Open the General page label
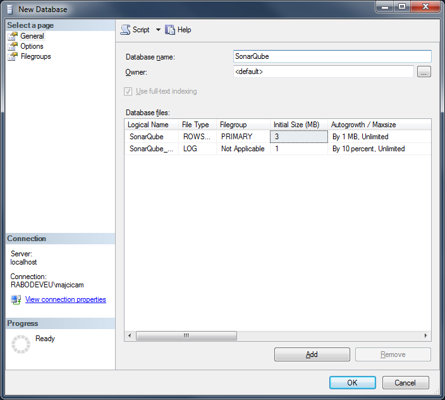445x400 pixels. coord(32,36)
